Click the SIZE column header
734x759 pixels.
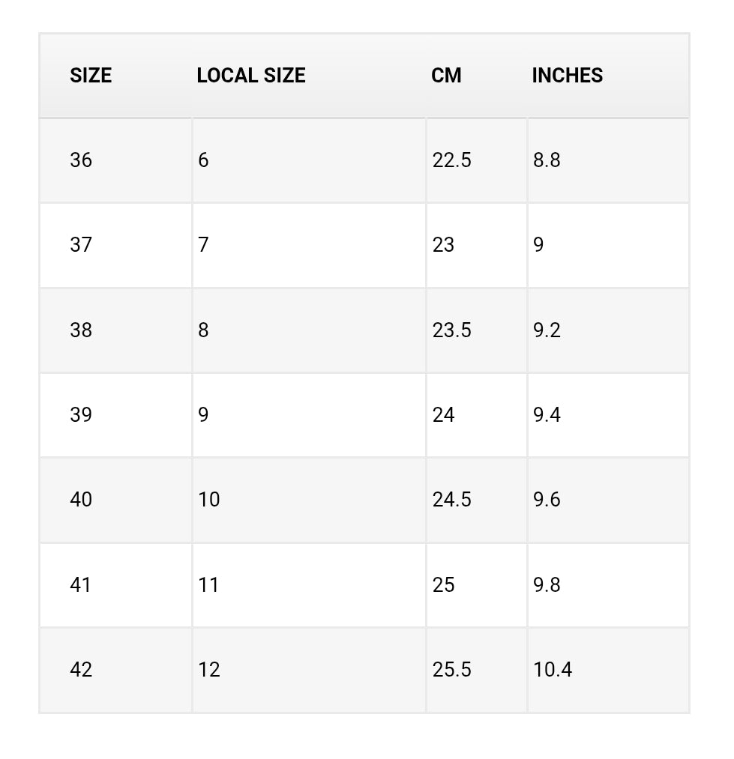click(91, 76)
